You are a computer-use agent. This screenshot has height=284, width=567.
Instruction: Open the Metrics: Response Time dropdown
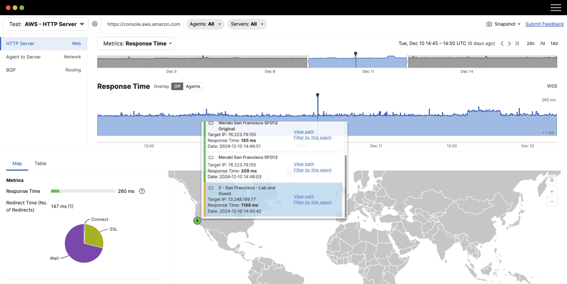point(136,43)
